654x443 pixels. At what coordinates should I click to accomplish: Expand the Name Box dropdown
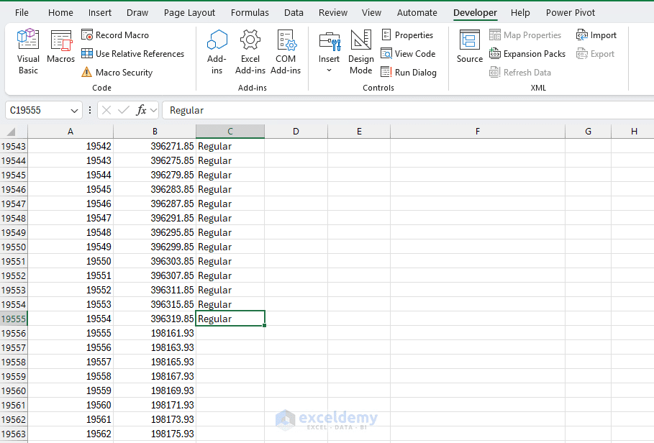74,111
